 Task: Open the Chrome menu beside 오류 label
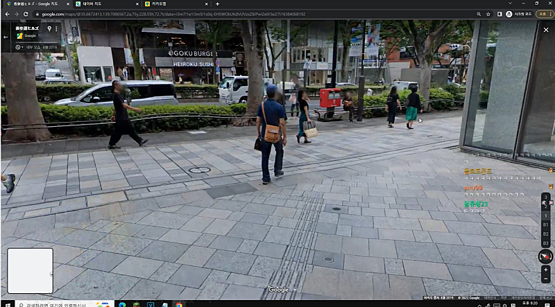[x=549, y=14]
